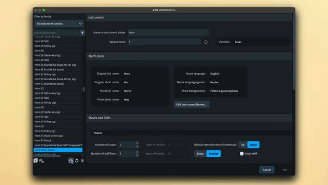Select Horn (D Flat No key sig)
The width and height of the screenshot is (328, 185).
pyautogui.click(x=58, y=93)
